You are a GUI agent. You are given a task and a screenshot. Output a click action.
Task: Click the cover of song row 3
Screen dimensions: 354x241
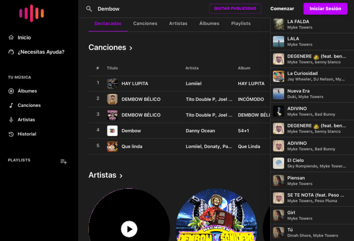click(112, 115)
